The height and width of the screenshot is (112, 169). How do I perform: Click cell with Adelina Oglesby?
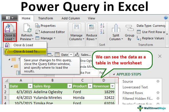[x=52, y=92]
